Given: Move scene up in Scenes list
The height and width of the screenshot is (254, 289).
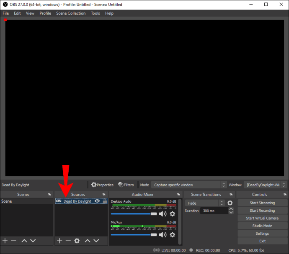Looking at the screenshot, I should [x=24, y=241].
